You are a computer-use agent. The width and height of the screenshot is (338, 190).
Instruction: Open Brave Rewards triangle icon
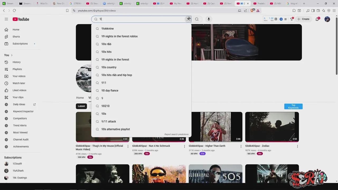tap(258, 11)
